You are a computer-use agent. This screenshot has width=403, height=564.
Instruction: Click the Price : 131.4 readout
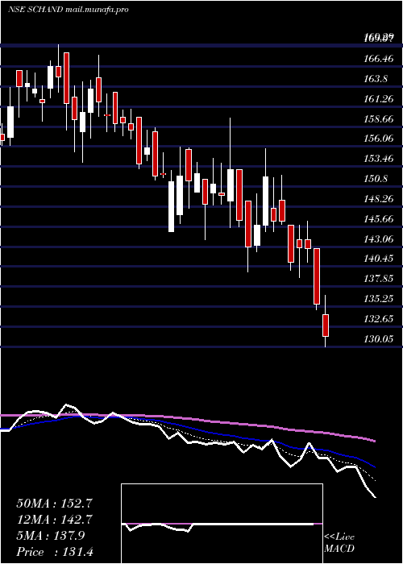[55, 552]
